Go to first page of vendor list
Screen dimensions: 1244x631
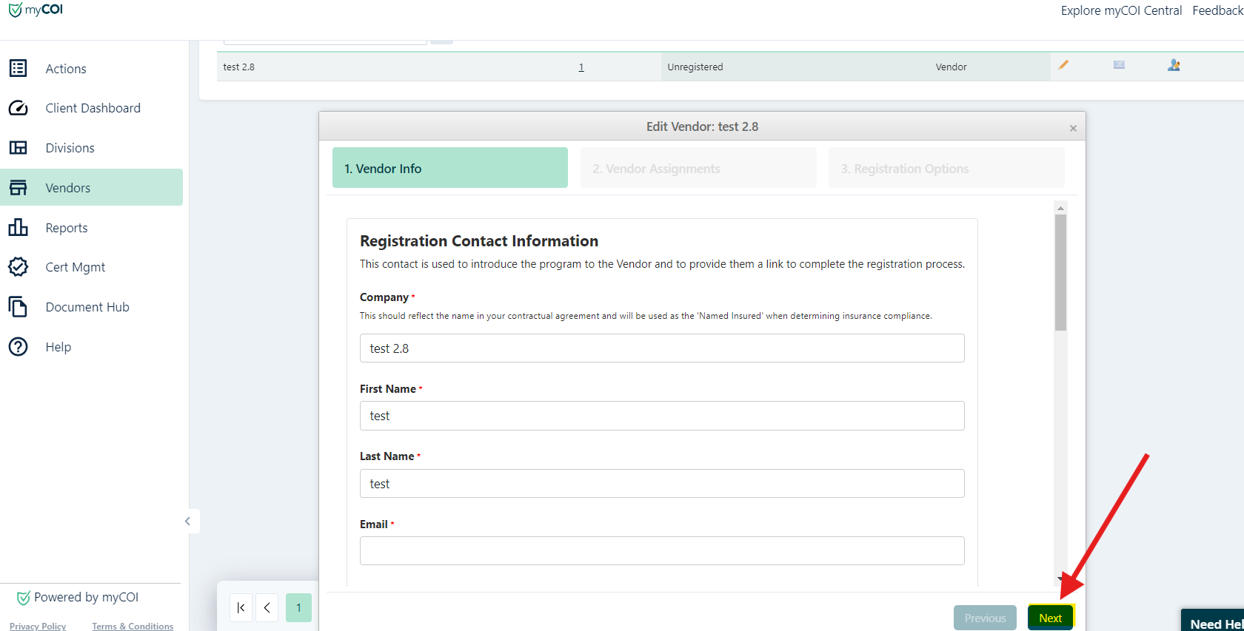(241, 608)
